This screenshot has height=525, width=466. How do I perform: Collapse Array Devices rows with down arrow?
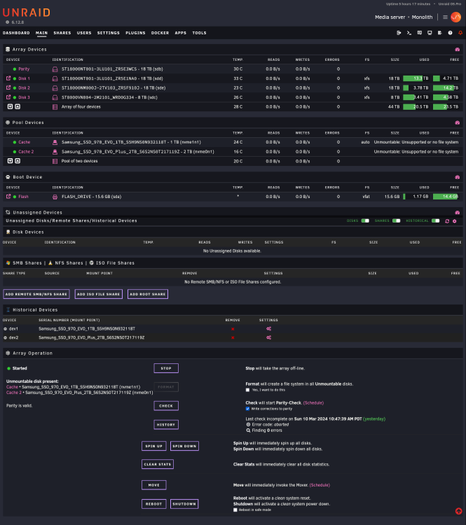tap(10, 107)
